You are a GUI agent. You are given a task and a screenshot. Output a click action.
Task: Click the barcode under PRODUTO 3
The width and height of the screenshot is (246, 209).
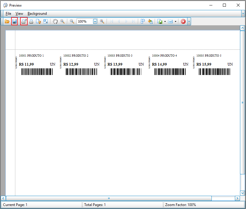126,72
